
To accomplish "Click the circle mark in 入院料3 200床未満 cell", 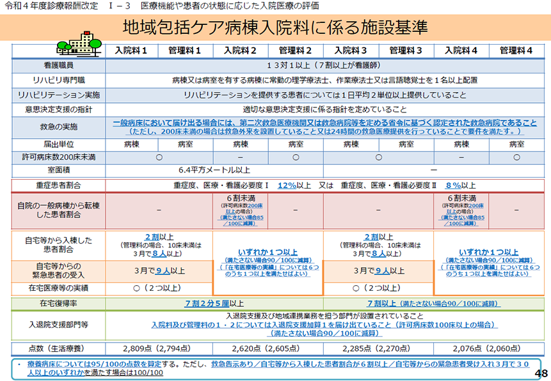I will point(378,157).
